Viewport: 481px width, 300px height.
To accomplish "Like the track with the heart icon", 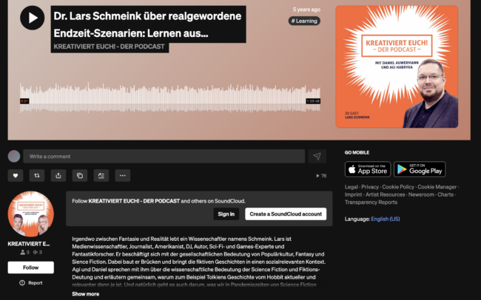I will click(x=16, y=176).
